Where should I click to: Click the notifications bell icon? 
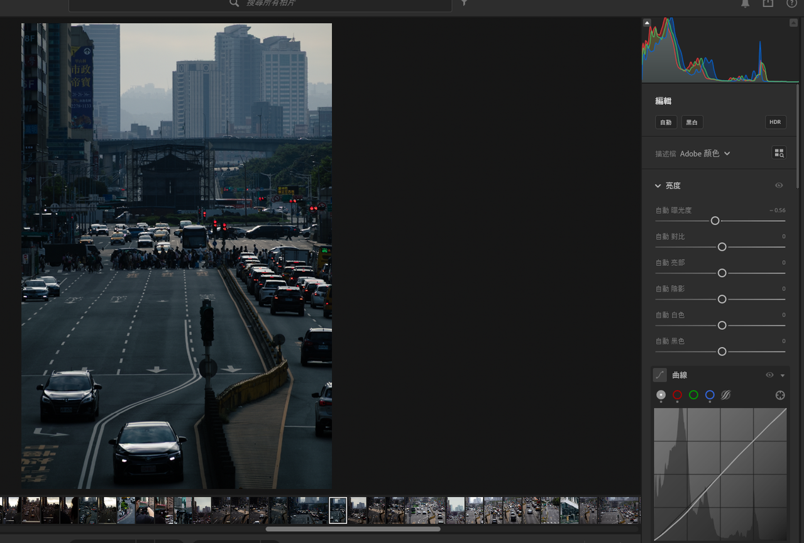[x=745, y=3]
